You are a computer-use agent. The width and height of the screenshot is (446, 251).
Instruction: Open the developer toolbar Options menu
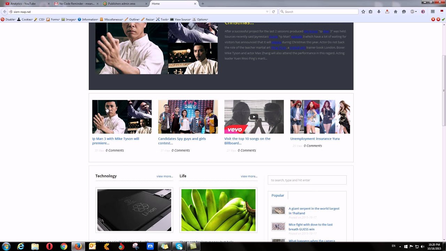coord(200,20)
